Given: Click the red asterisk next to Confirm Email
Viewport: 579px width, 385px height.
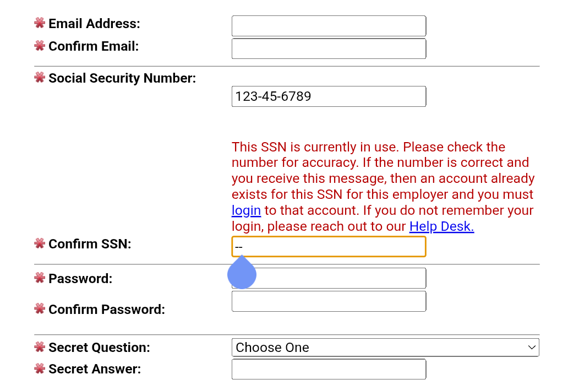Looking at the screenshot, I should click(40, 46).
